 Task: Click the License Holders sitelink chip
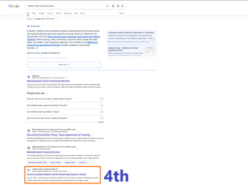(x=69, y=162)
